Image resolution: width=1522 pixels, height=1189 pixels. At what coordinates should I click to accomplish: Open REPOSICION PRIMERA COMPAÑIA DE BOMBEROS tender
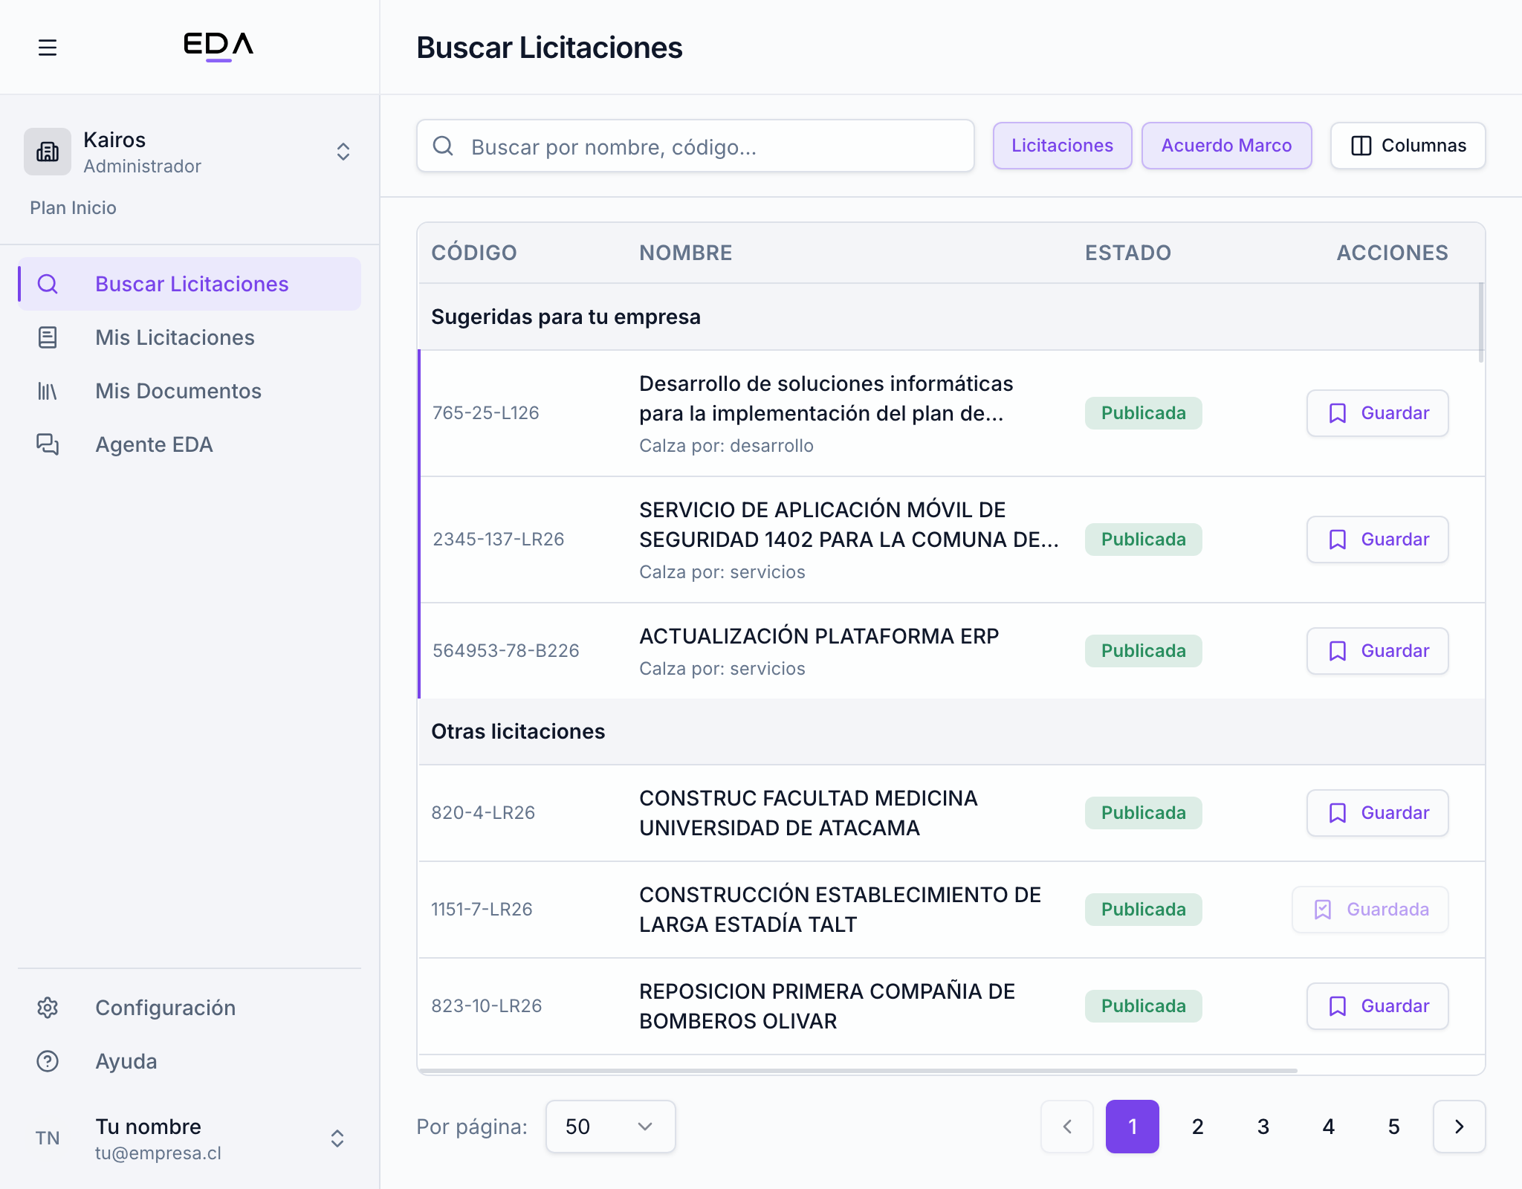pos(827,1006)
